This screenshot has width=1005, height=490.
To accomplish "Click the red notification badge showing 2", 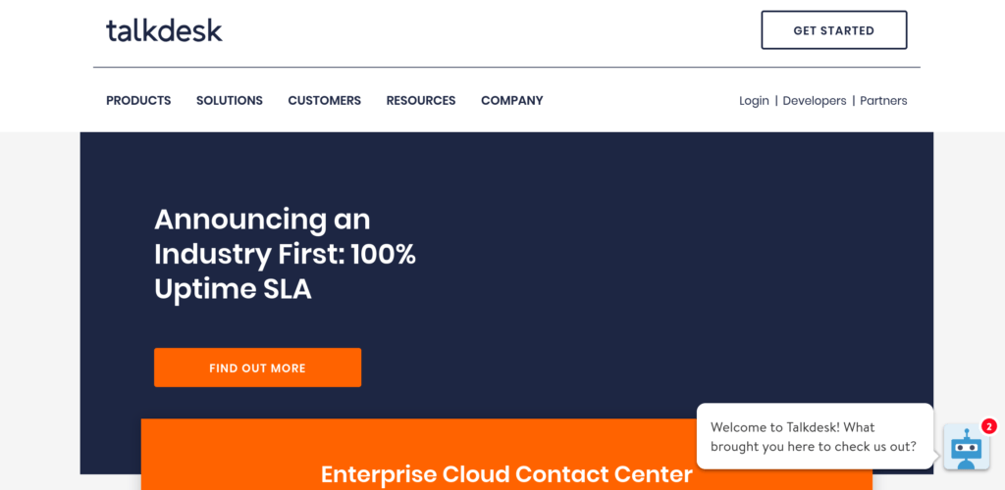I will (989, 426).
